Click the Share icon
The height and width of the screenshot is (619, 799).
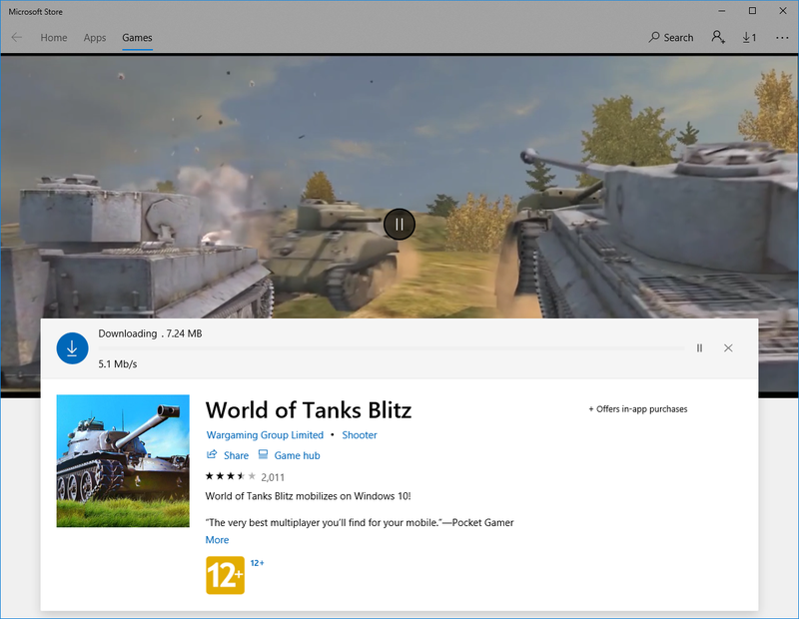[212, 454]
